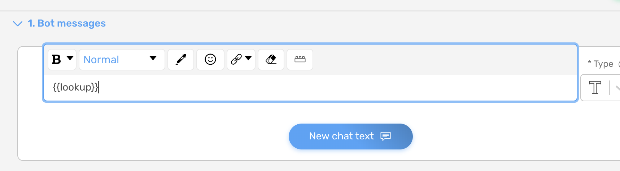Click the chain link icon to insert a link
This screenshot has height=171, width=620.
(x=236, y=60)
